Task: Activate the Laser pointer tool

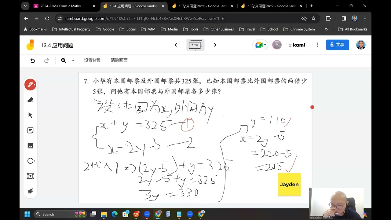Action: (30, 191)
